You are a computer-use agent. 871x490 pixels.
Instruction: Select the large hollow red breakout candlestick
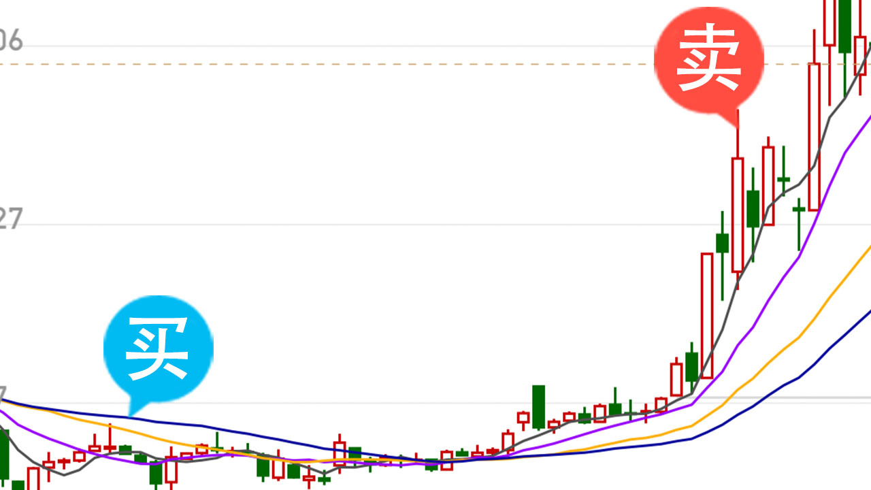point(707,316)
